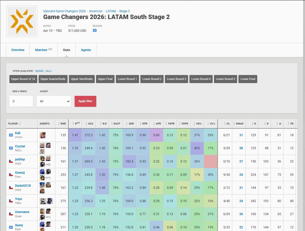This screenshot has width=305, height=231.
Task: Click Username's first agent portrait
Action: pos(42,211)
